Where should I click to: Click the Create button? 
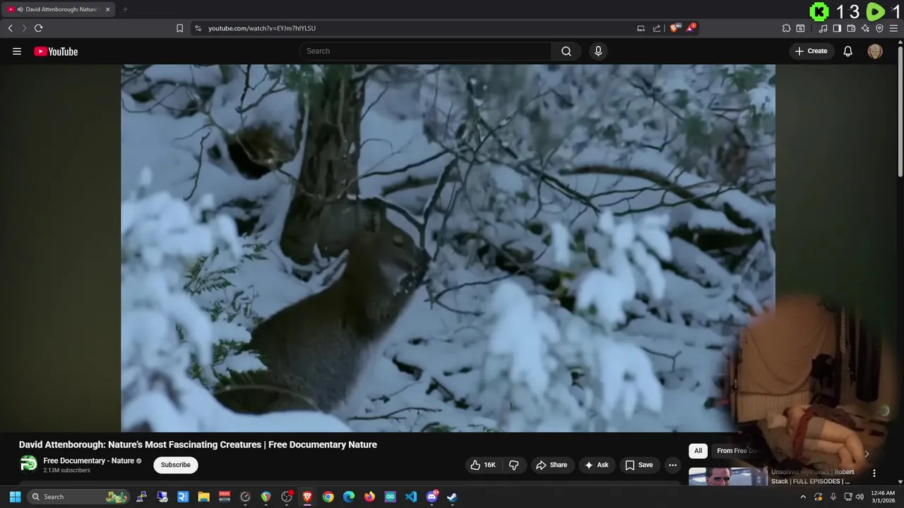click(x=811, y=51)
